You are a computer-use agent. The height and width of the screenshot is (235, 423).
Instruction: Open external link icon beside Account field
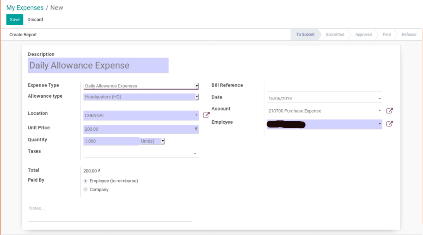tap(390, 110)
